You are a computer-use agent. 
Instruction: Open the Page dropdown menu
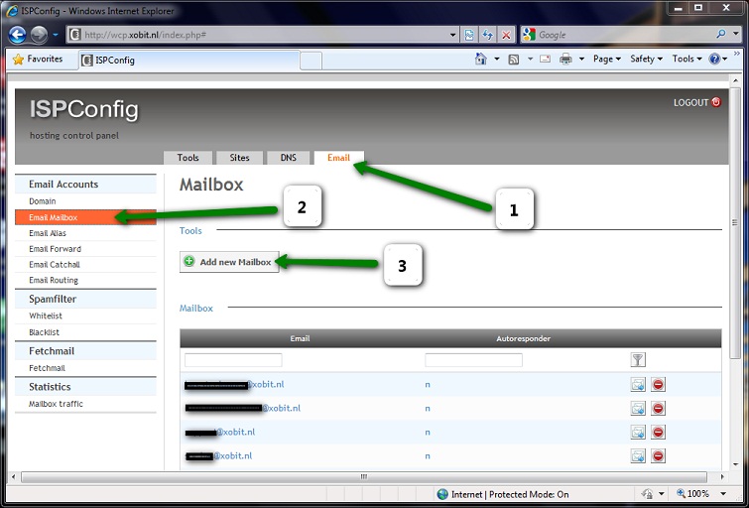click(606, 60)
